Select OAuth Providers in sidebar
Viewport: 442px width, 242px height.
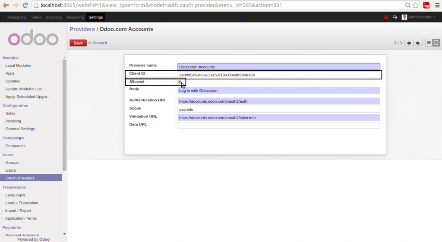point(31,178)
